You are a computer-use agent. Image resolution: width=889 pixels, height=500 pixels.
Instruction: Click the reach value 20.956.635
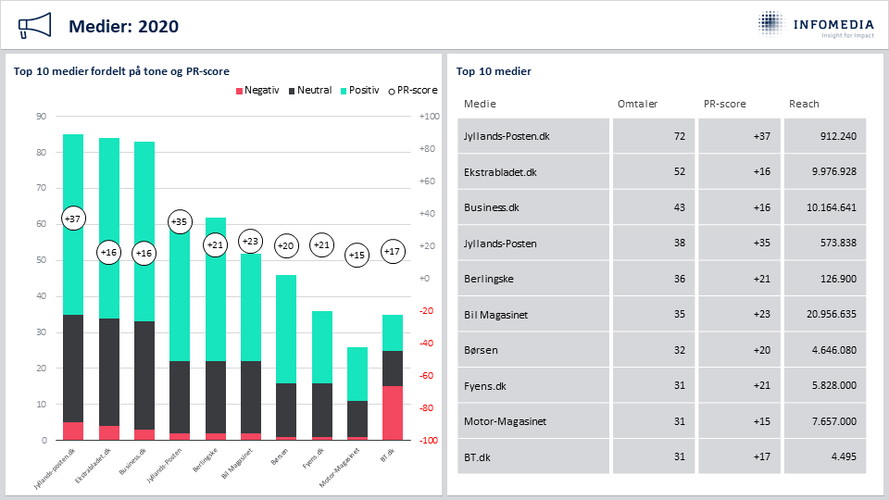click(832, 314)
